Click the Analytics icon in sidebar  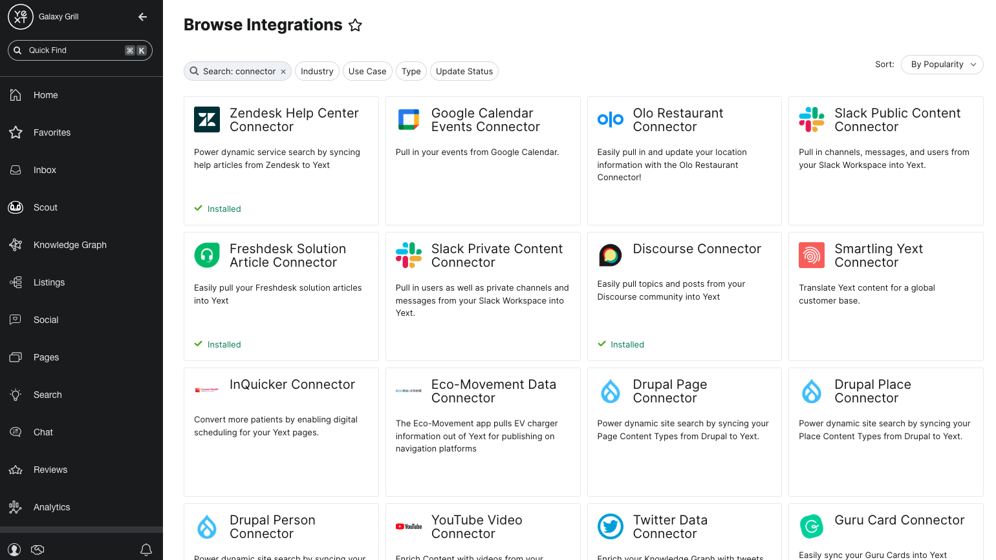16,507
